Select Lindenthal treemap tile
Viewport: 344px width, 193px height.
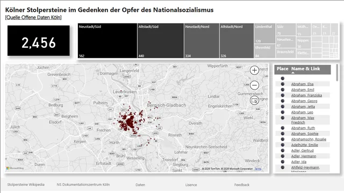(x=265, y=33)
